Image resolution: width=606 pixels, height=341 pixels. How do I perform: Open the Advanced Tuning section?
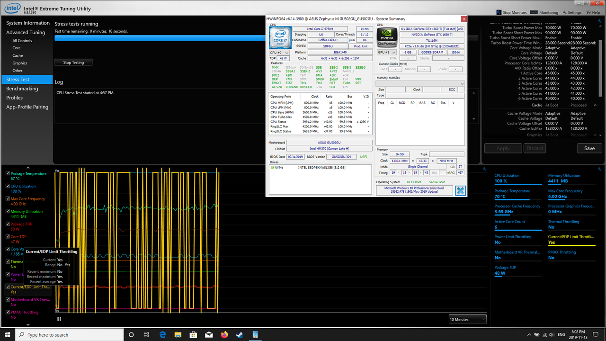tap(26, 32)
